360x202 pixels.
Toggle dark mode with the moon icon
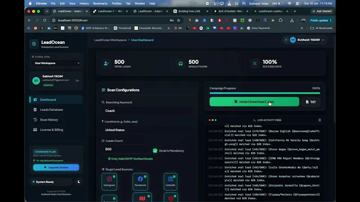[x=79, y=182]
